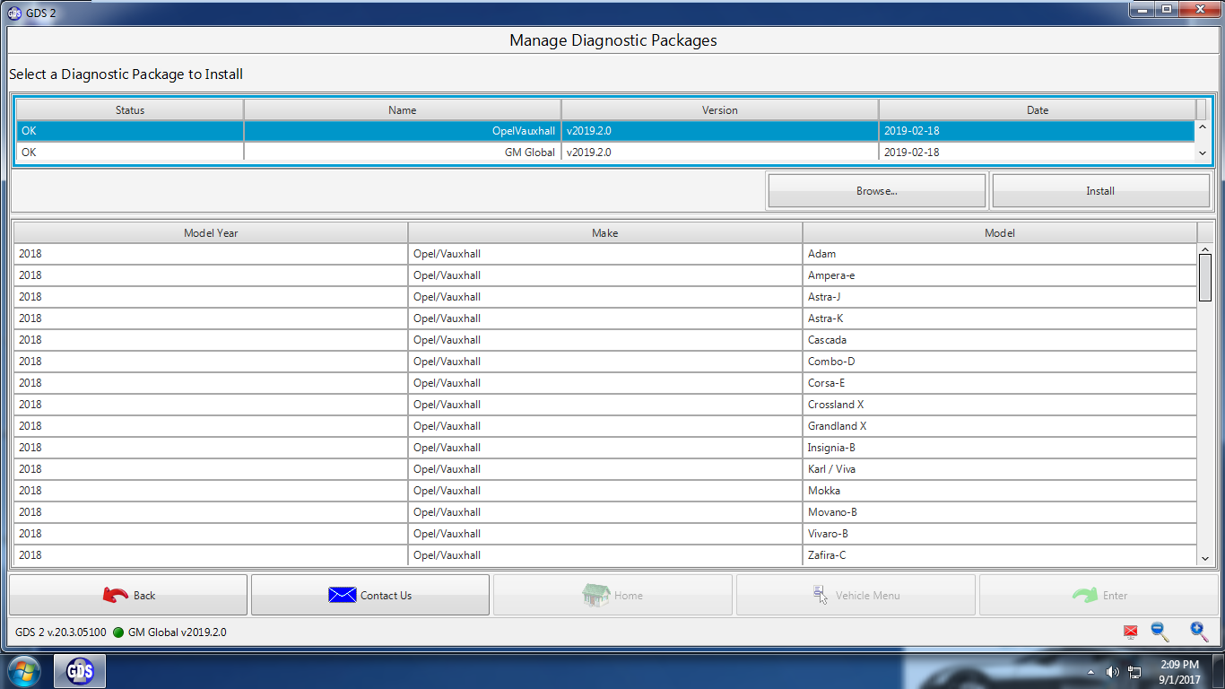Click the volume speaker tray icon

click(x=1113, y=672)
